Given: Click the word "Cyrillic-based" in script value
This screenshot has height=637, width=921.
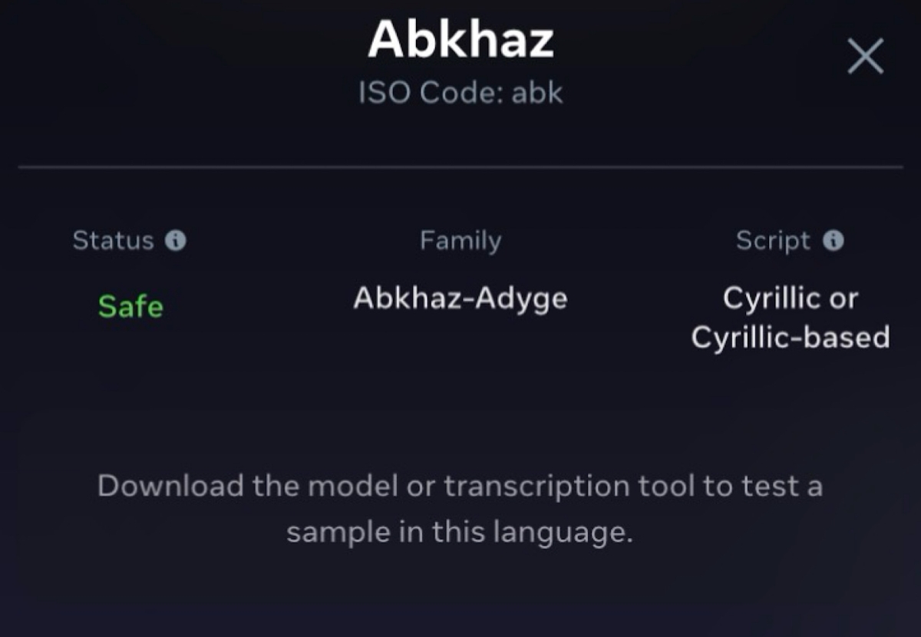Looking at the screenshot, I should (x=791, y=337).
